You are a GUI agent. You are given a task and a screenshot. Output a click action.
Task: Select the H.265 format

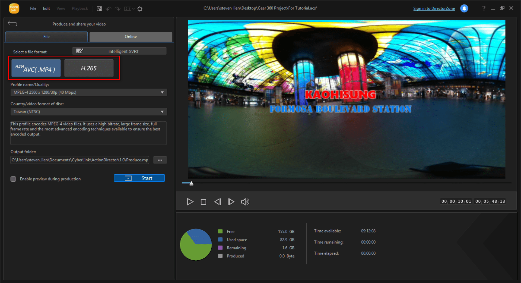[89, 68]
